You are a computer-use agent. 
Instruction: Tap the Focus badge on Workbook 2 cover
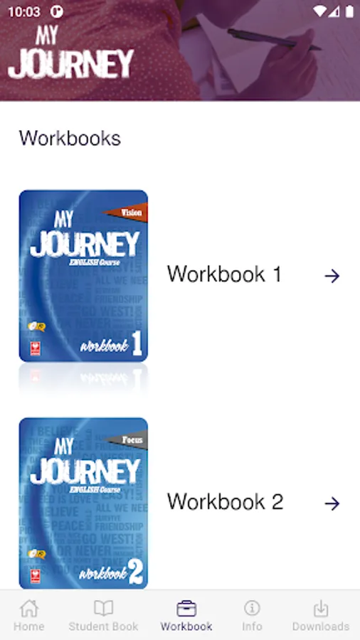(127, 440)
